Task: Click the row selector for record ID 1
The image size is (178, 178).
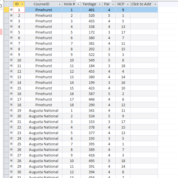Action: (x=6, y=10)
